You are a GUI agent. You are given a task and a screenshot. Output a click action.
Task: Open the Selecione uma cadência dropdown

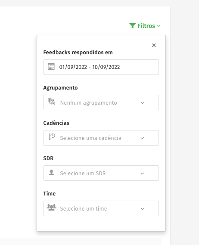click(x=101, y=138)
